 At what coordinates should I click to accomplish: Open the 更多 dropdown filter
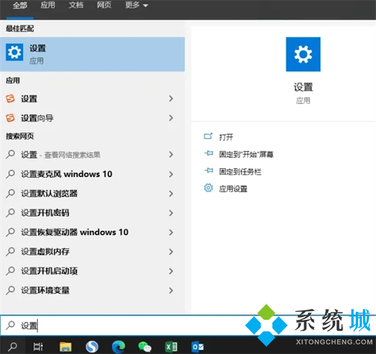[x=137, y=5]
